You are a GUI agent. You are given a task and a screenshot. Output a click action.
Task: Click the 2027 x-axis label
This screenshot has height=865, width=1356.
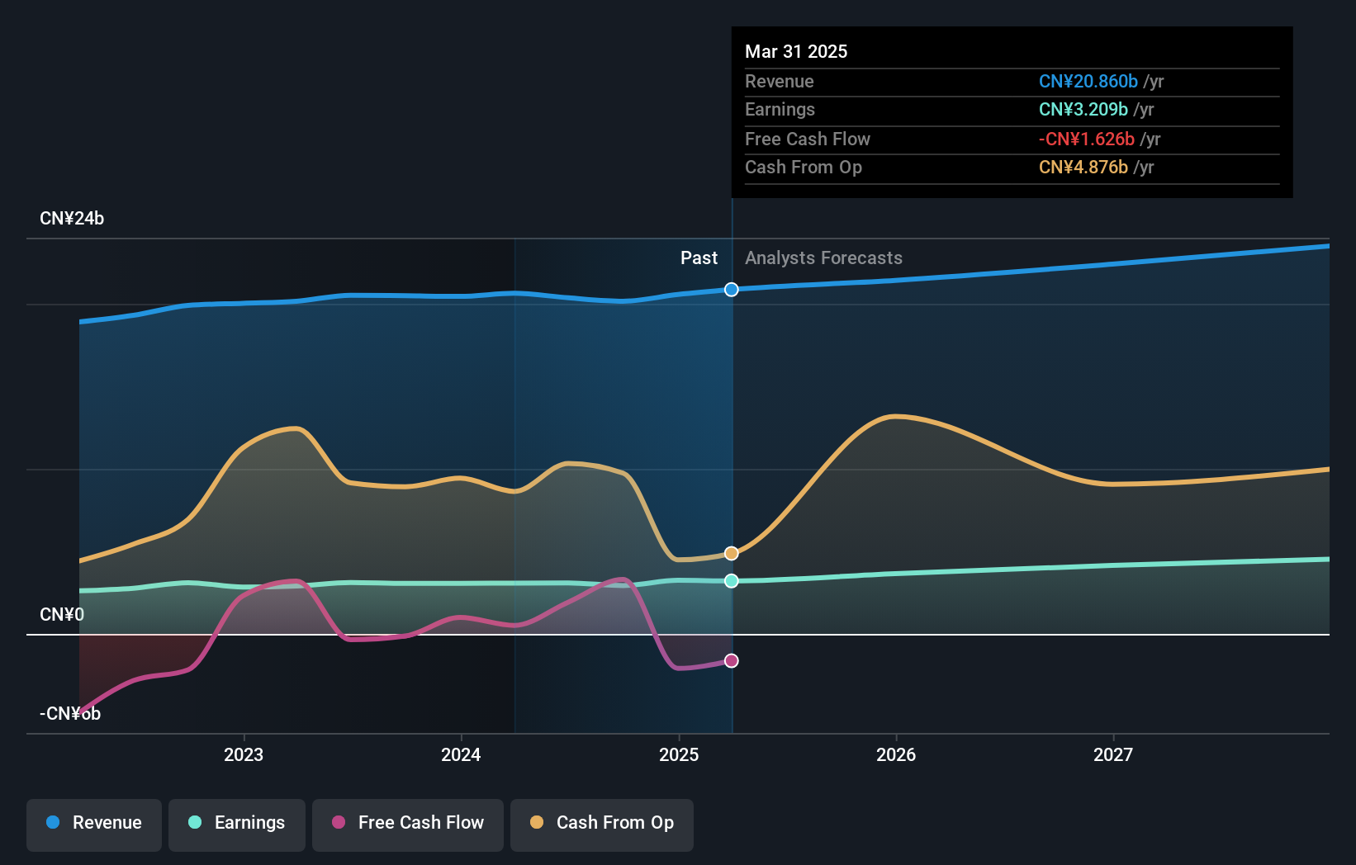coord(1113,754)
